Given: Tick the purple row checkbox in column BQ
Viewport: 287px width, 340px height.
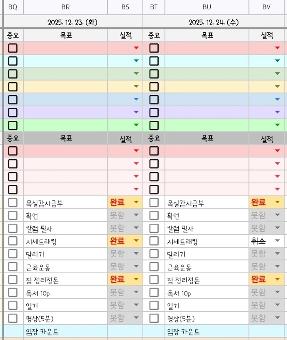Looking at the screenshot, I should (13, 112).
